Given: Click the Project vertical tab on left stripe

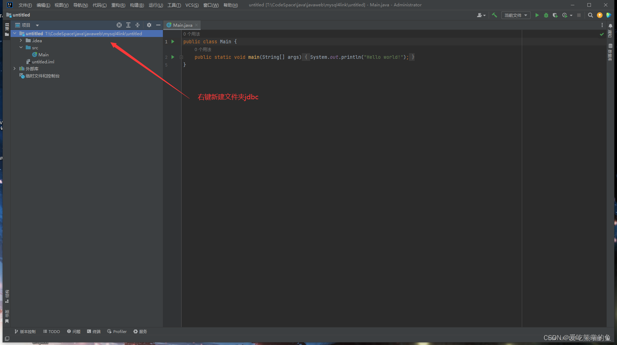Looking at the screenshot, I should coord(7,30).
